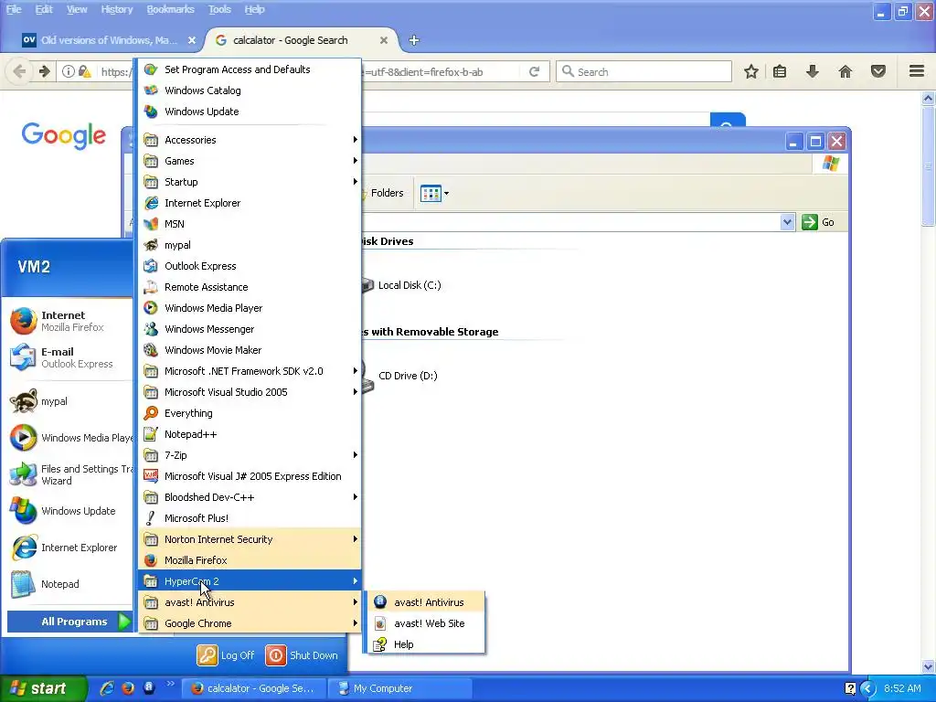
Task: Click the Log Off button
Action: point(227,654)
